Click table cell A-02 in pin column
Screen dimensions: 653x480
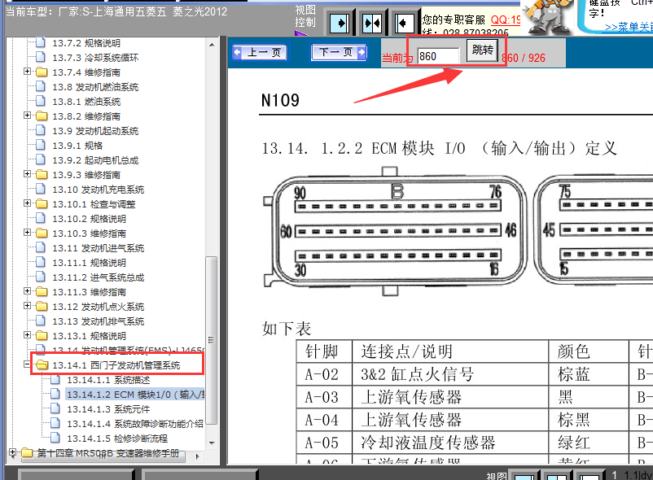point(322,374)
